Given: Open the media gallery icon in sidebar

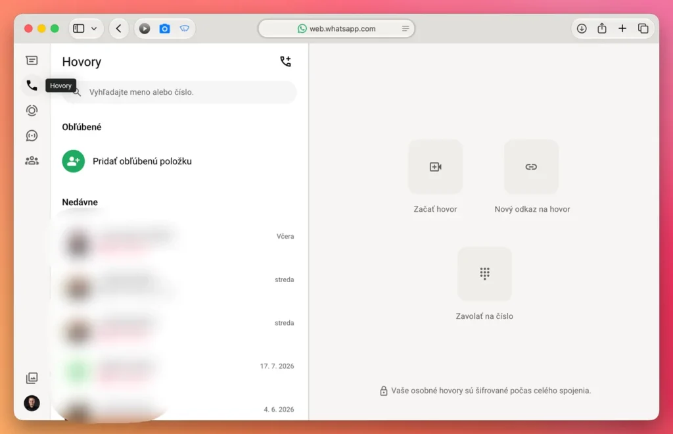Looking at the screenshot, I should [x=32, y=377].
